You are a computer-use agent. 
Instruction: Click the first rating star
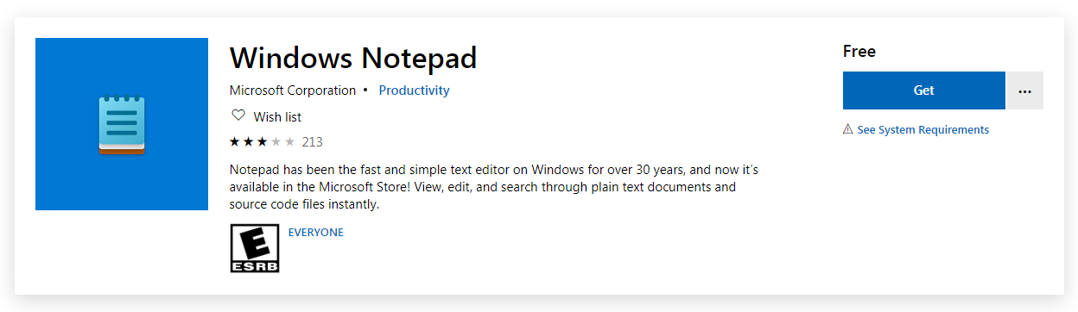point(235,141)
